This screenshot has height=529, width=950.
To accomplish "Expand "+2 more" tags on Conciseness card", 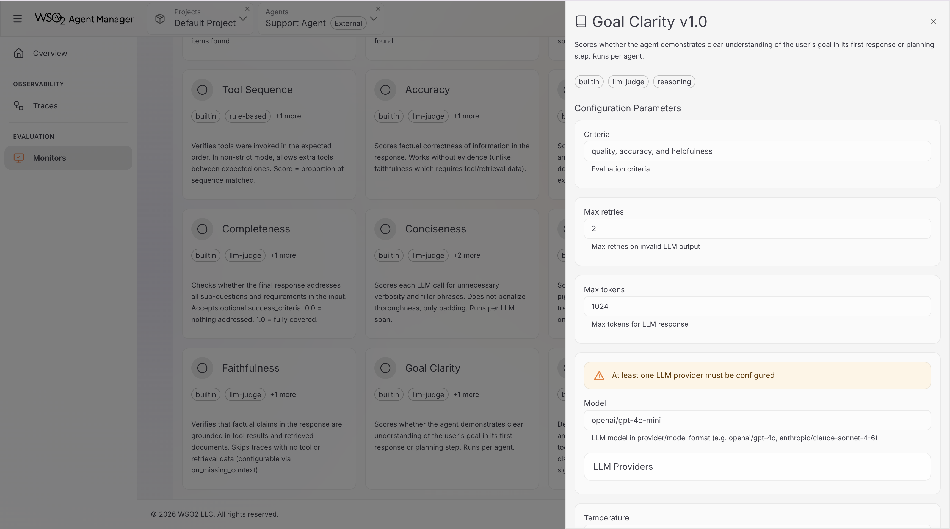I will pos(466,255).
